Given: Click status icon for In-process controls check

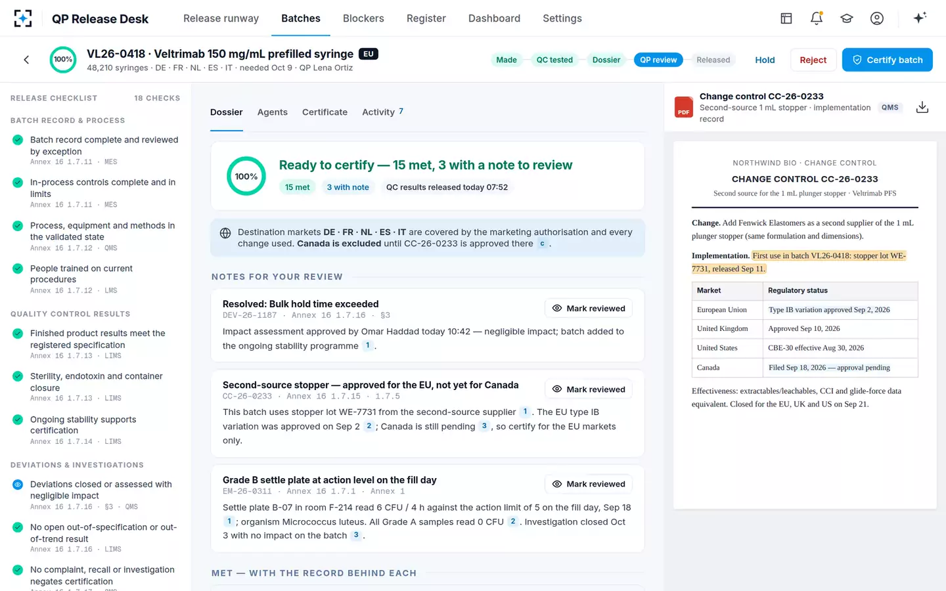Looking at the screenshot, I should click(18, 183).
